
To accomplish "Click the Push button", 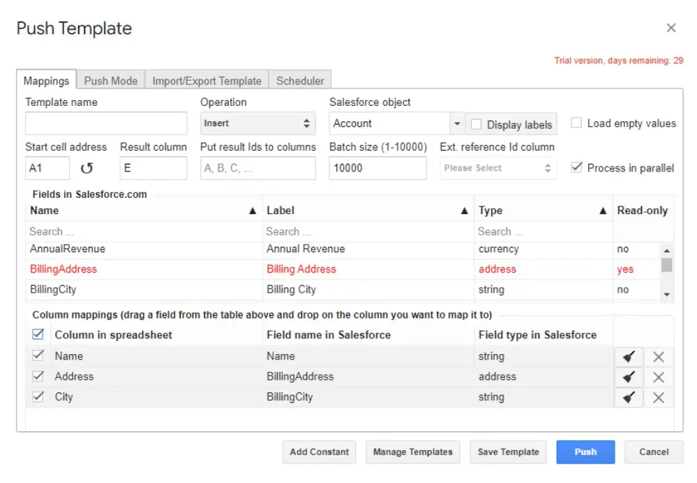I will click(585, 452).
